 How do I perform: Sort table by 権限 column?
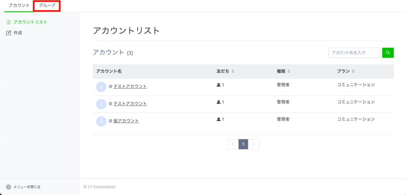click(x=289, y=72)
